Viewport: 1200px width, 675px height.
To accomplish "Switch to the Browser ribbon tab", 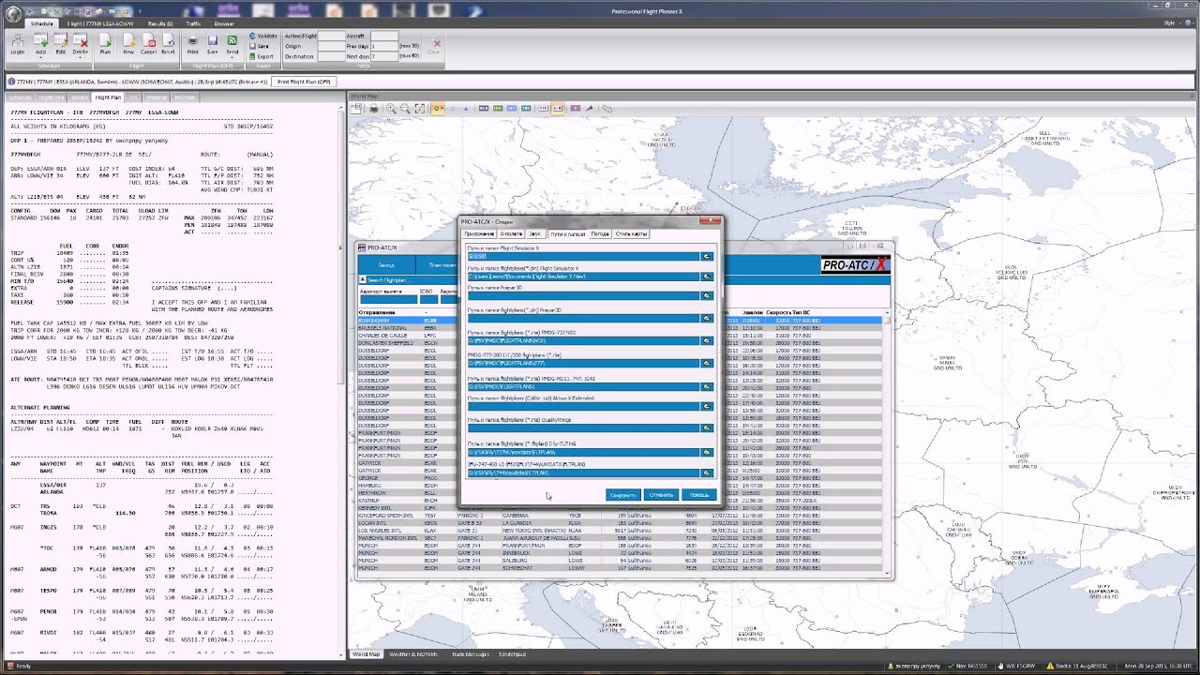I will coord(224,23).
